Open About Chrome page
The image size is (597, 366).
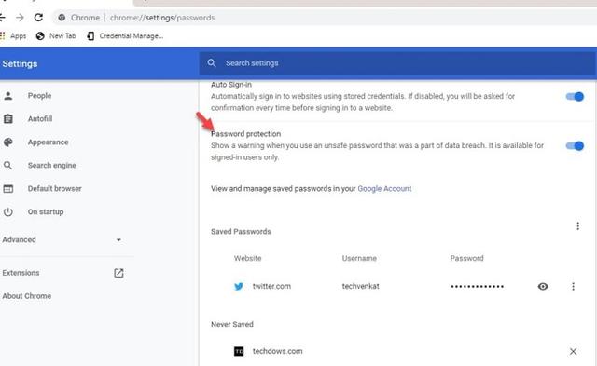point(27,296)
